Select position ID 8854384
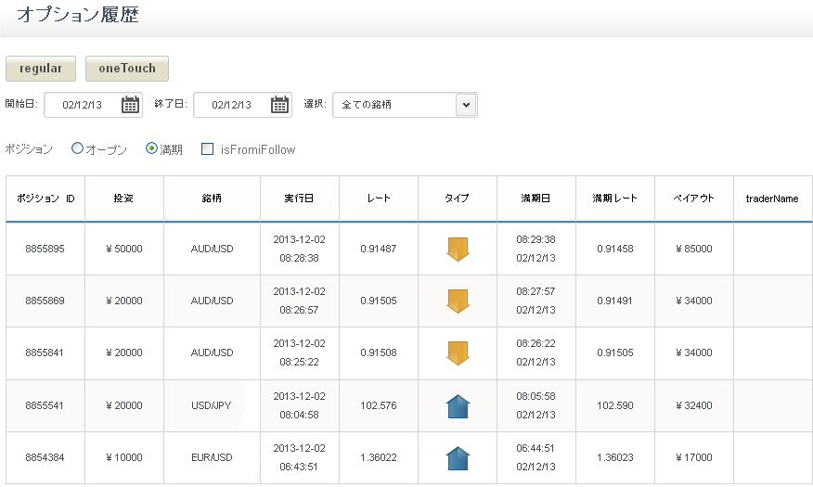This screenshot has width=813, height=487. (45, 457)
